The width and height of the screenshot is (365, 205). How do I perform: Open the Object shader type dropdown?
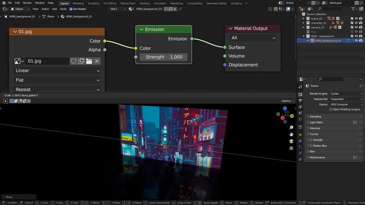[x=20, y=9]
